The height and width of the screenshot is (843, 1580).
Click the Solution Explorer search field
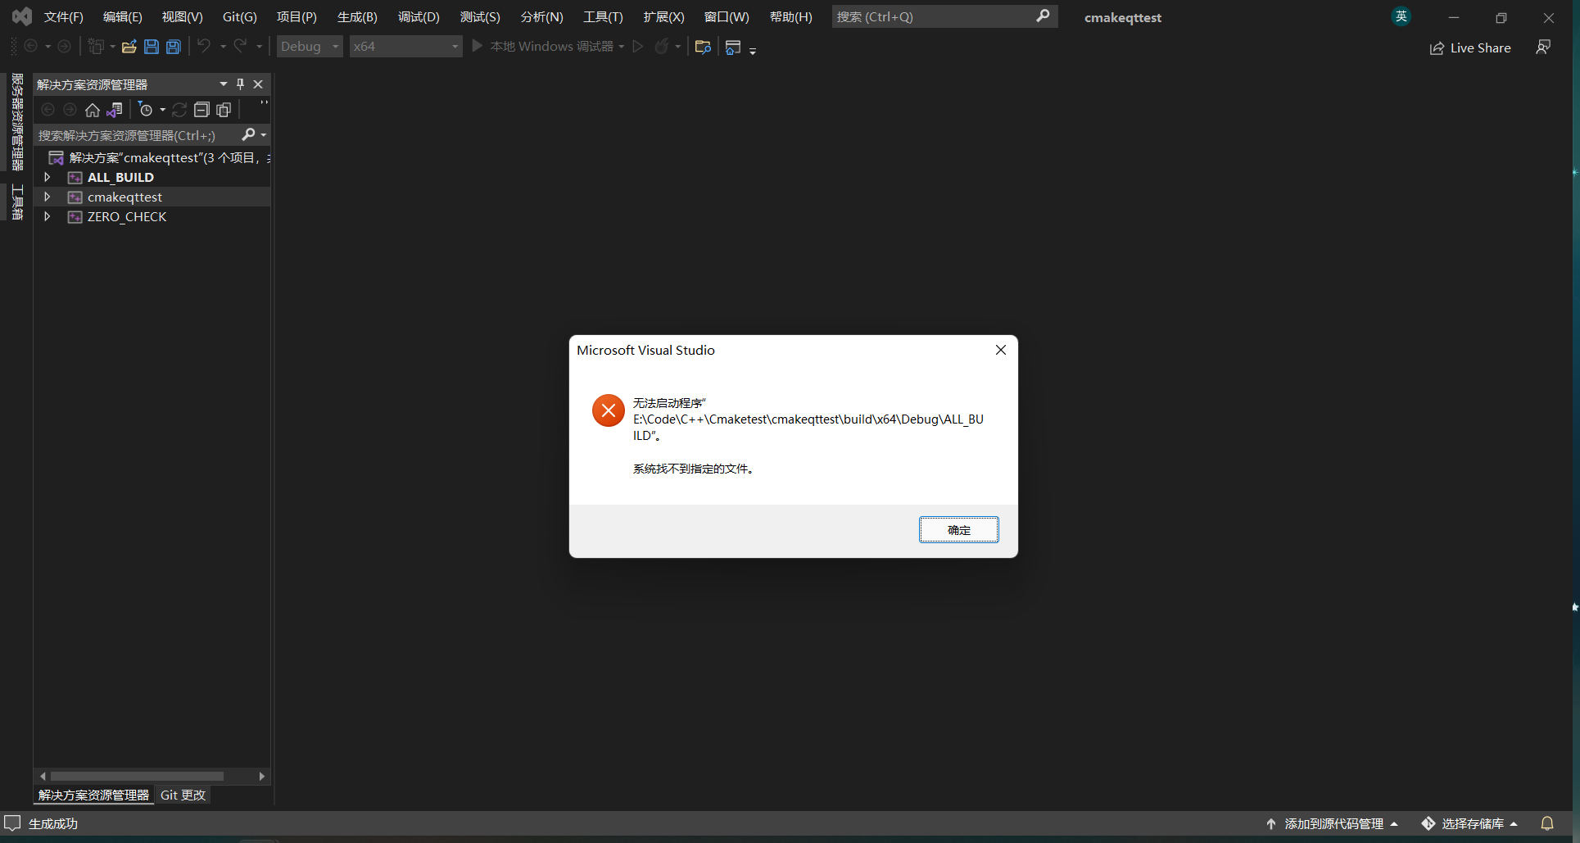click(x=153, y=135)
